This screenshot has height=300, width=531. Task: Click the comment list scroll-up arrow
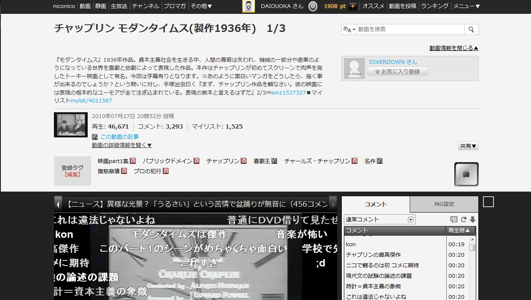pyautogui.click(x=472, y=239)
